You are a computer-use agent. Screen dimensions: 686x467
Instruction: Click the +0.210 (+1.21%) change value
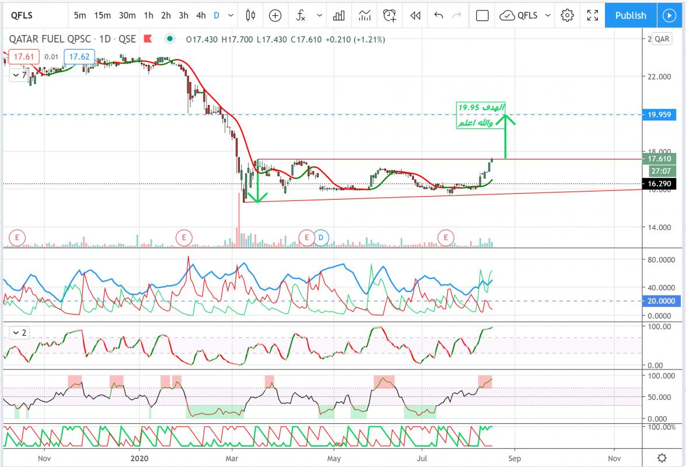click(x=355, y=39)
